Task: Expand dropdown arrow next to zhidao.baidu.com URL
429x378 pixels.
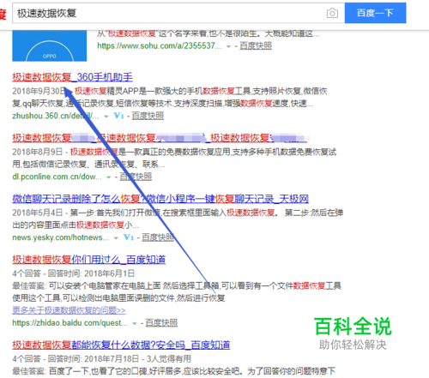Action: coord(134,324)
